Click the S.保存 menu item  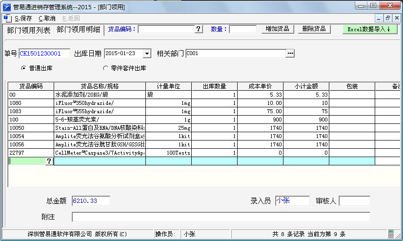click(x=23, y=18)
